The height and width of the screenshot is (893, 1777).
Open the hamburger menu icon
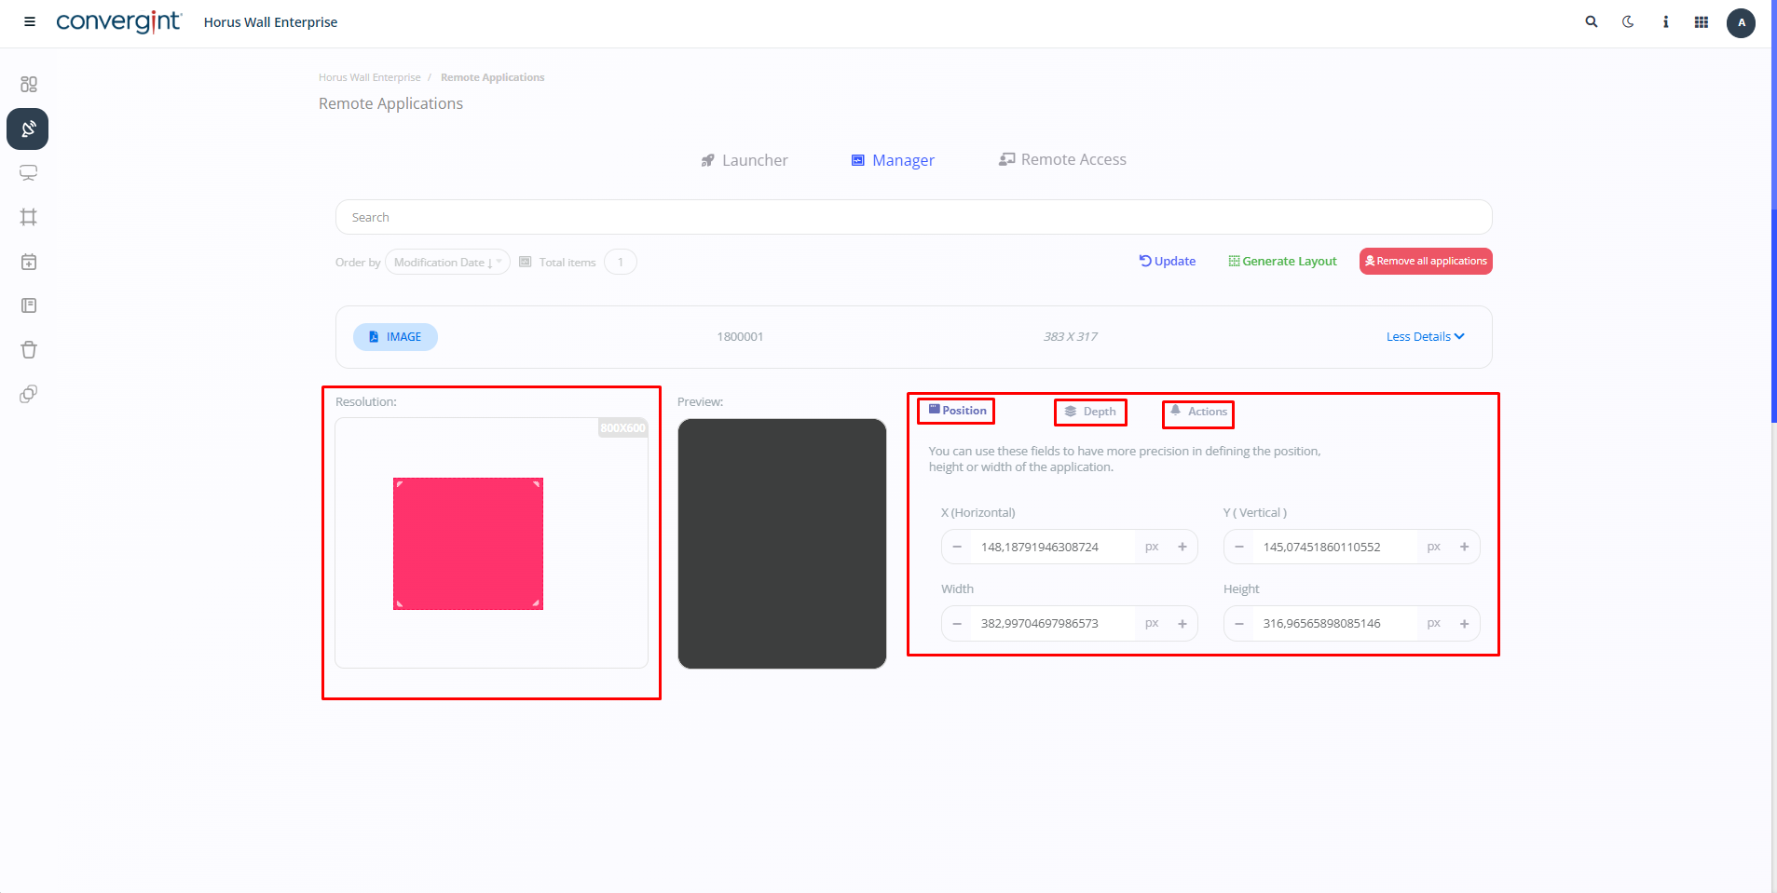(30, 21)
